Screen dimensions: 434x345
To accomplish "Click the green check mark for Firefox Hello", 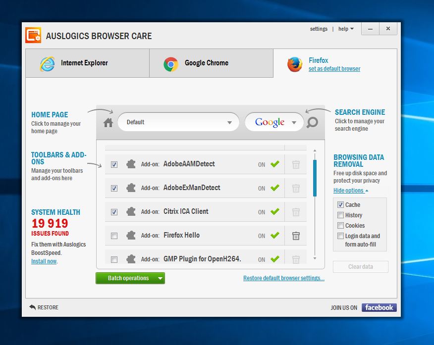I will click(275, 235).
